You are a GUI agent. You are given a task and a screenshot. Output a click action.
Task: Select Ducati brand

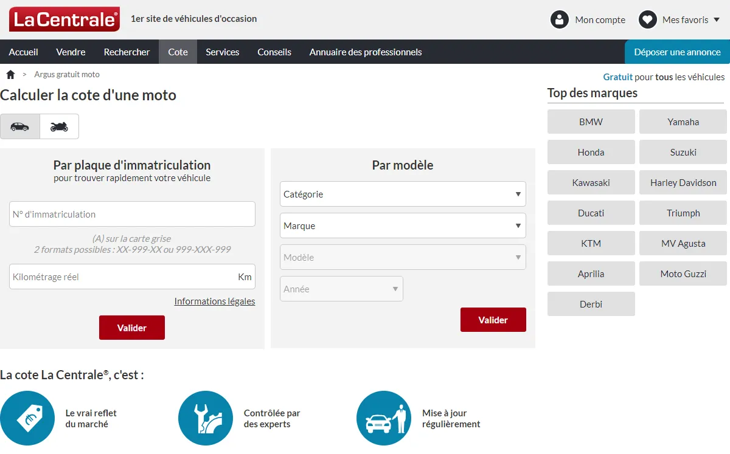tap(591, 213)
